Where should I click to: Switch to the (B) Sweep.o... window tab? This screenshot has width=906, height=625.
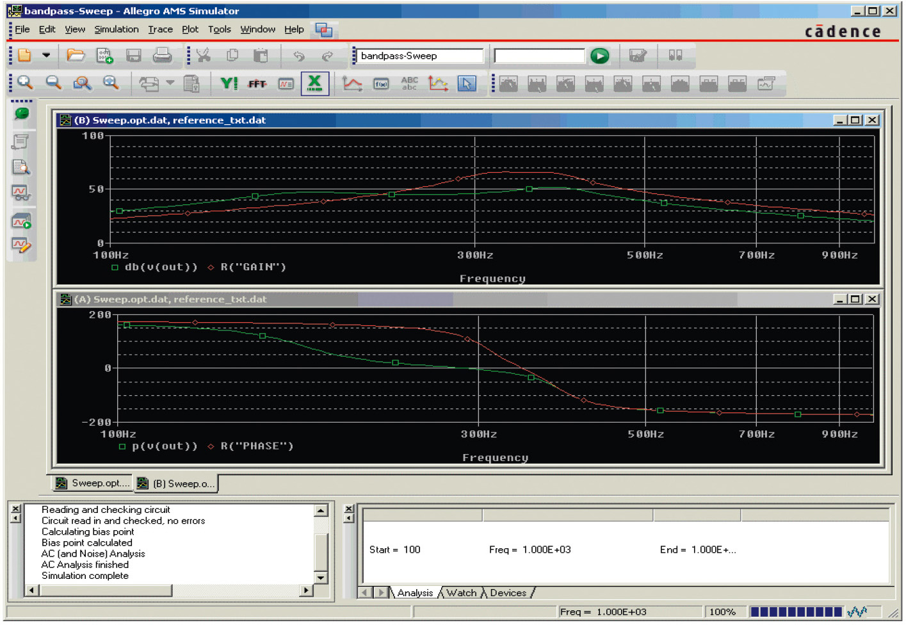point(175,483)
